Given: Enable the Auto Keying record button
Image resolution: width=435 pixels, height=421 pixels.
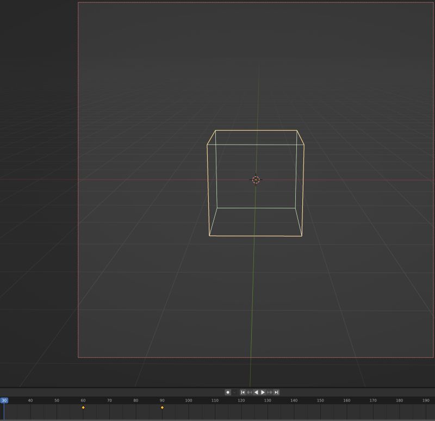Looking at the screenshot, I should coord(228,392).
